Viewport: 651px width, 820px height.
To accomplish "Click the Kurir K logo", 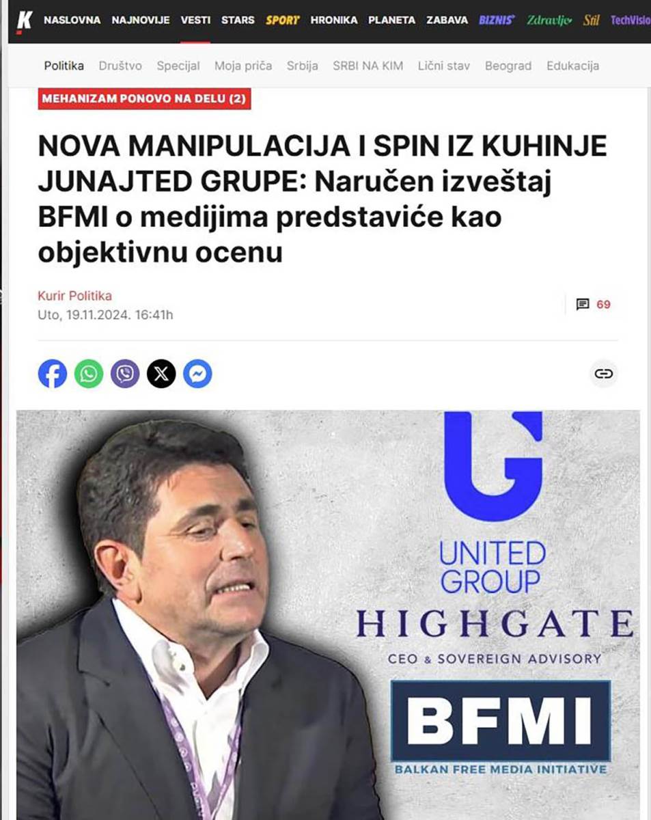I will (x=25, y=20).
